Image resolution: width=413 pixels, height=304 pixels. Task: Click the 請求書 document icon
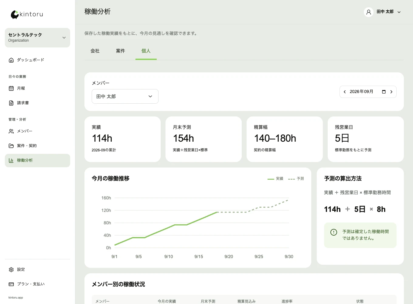click(11, 103)
